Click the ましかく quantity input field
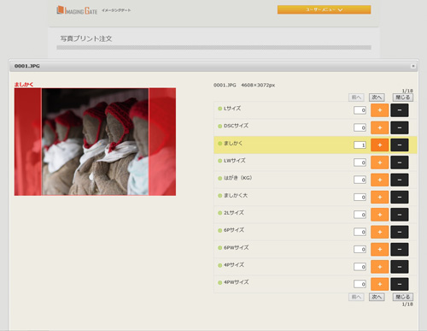The width and height of the screenshot is (427, 331). click(360, 145)
